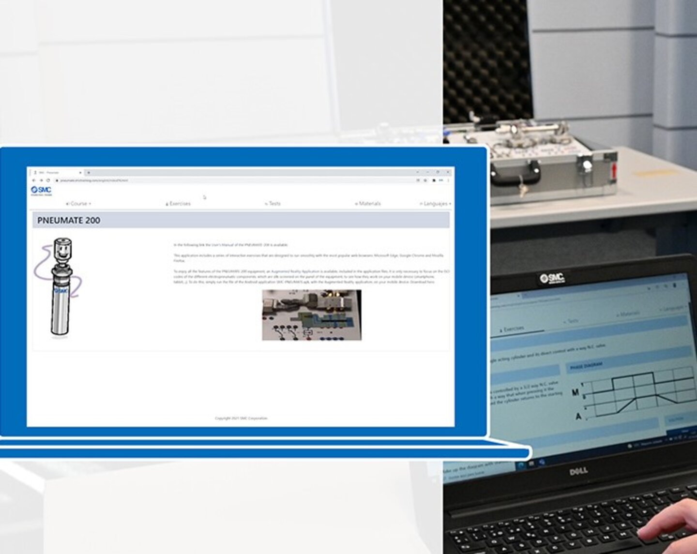Click the browser address bar URL
This screenshot has width=697, height=554.
click(x=94, y=180)
